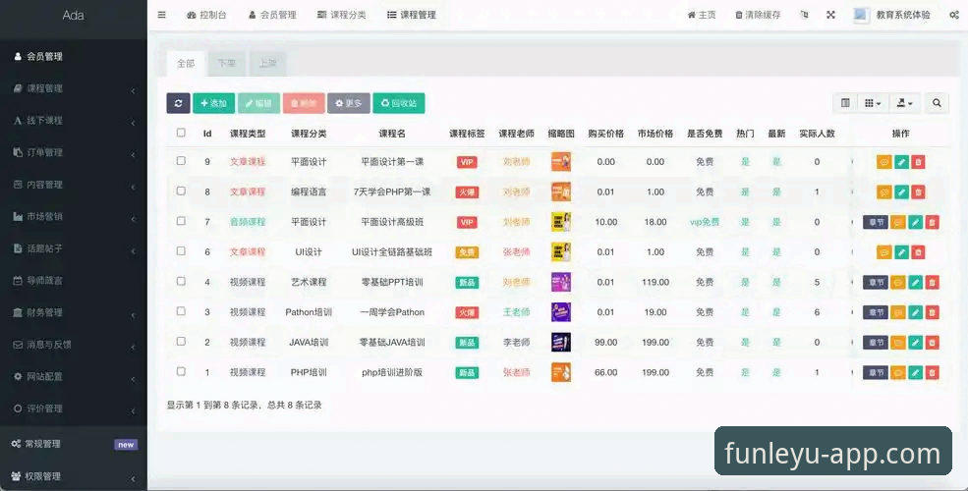968x491 pixels.
Task: Click orange comment icon for row id 9
Action: tap(884, 162)
